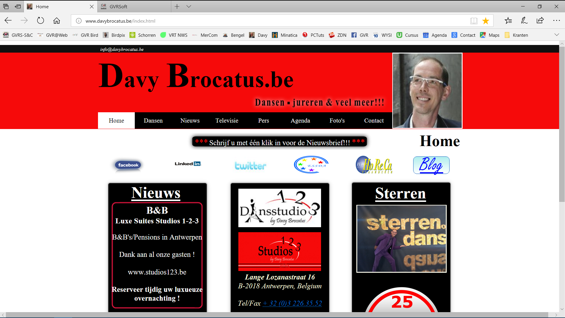This screenshot has width=565, height=318.
Task: Open the Contact item in site menu
Action: coord(374,120)
